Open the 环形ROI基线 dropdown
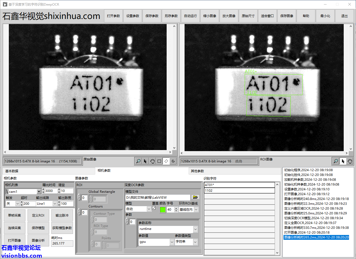Viewport: 356px width, 259px height. click(x=196, y=210)
